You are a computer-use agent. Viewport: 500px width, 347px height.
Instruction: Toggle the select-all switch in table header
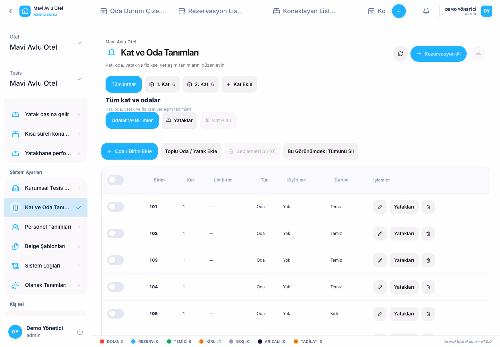[116, 180]
